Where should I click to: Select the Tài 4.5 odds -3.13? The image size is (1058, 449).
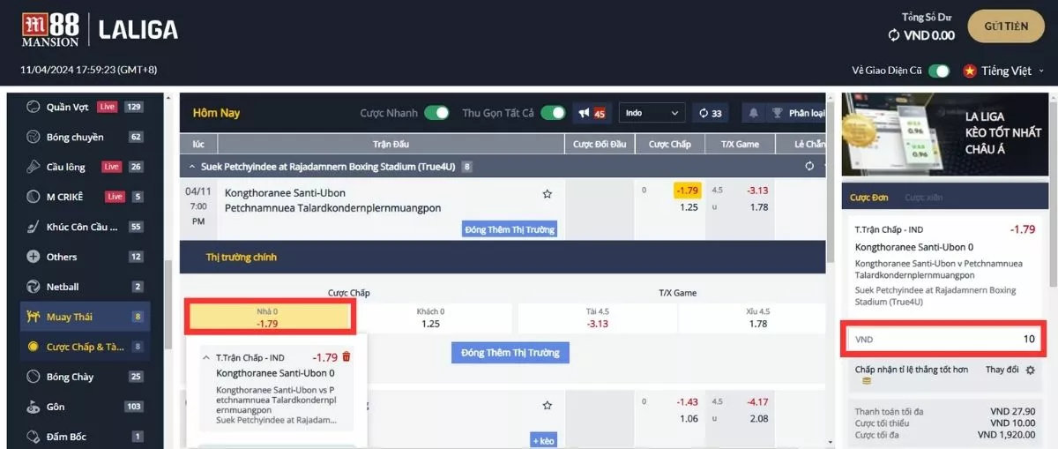pos(597,317)
